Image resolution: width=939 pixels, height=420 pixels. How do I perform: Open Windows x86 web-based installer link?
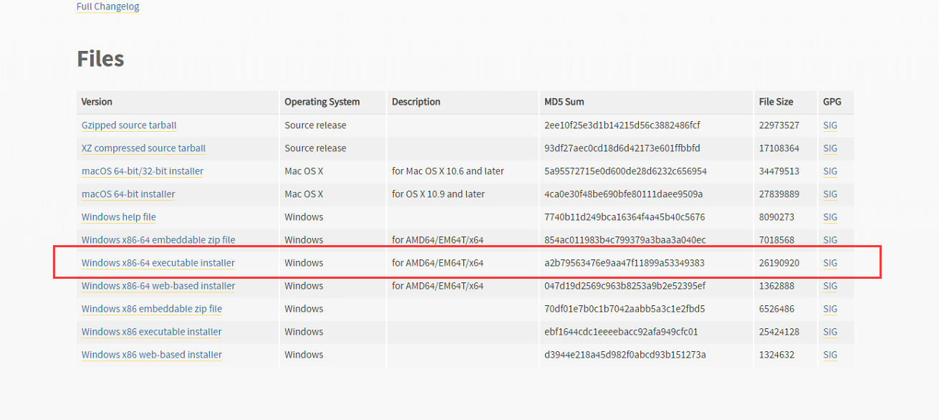152,355
